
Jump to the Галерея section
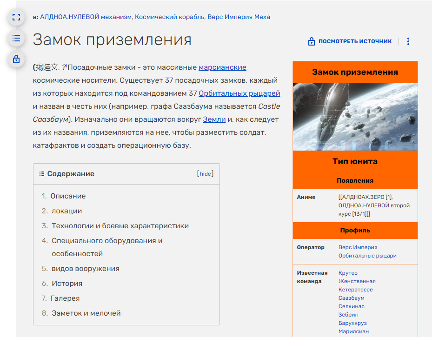(x=65, y=298)
